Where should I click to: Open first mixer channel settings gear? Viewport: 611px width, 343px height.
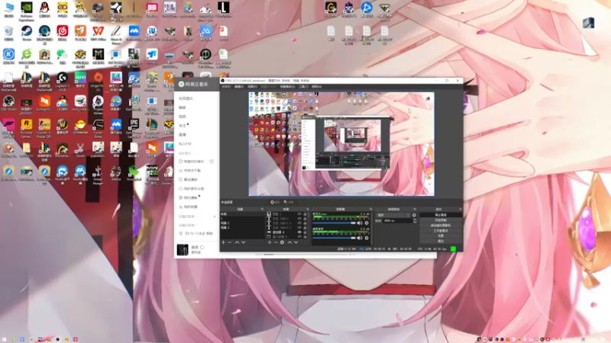pos(367,223)
